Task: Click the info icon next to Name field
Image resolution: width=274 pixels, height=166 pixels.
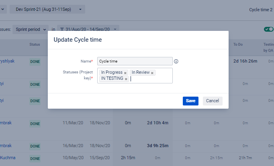Action: (x=176, y=61)
